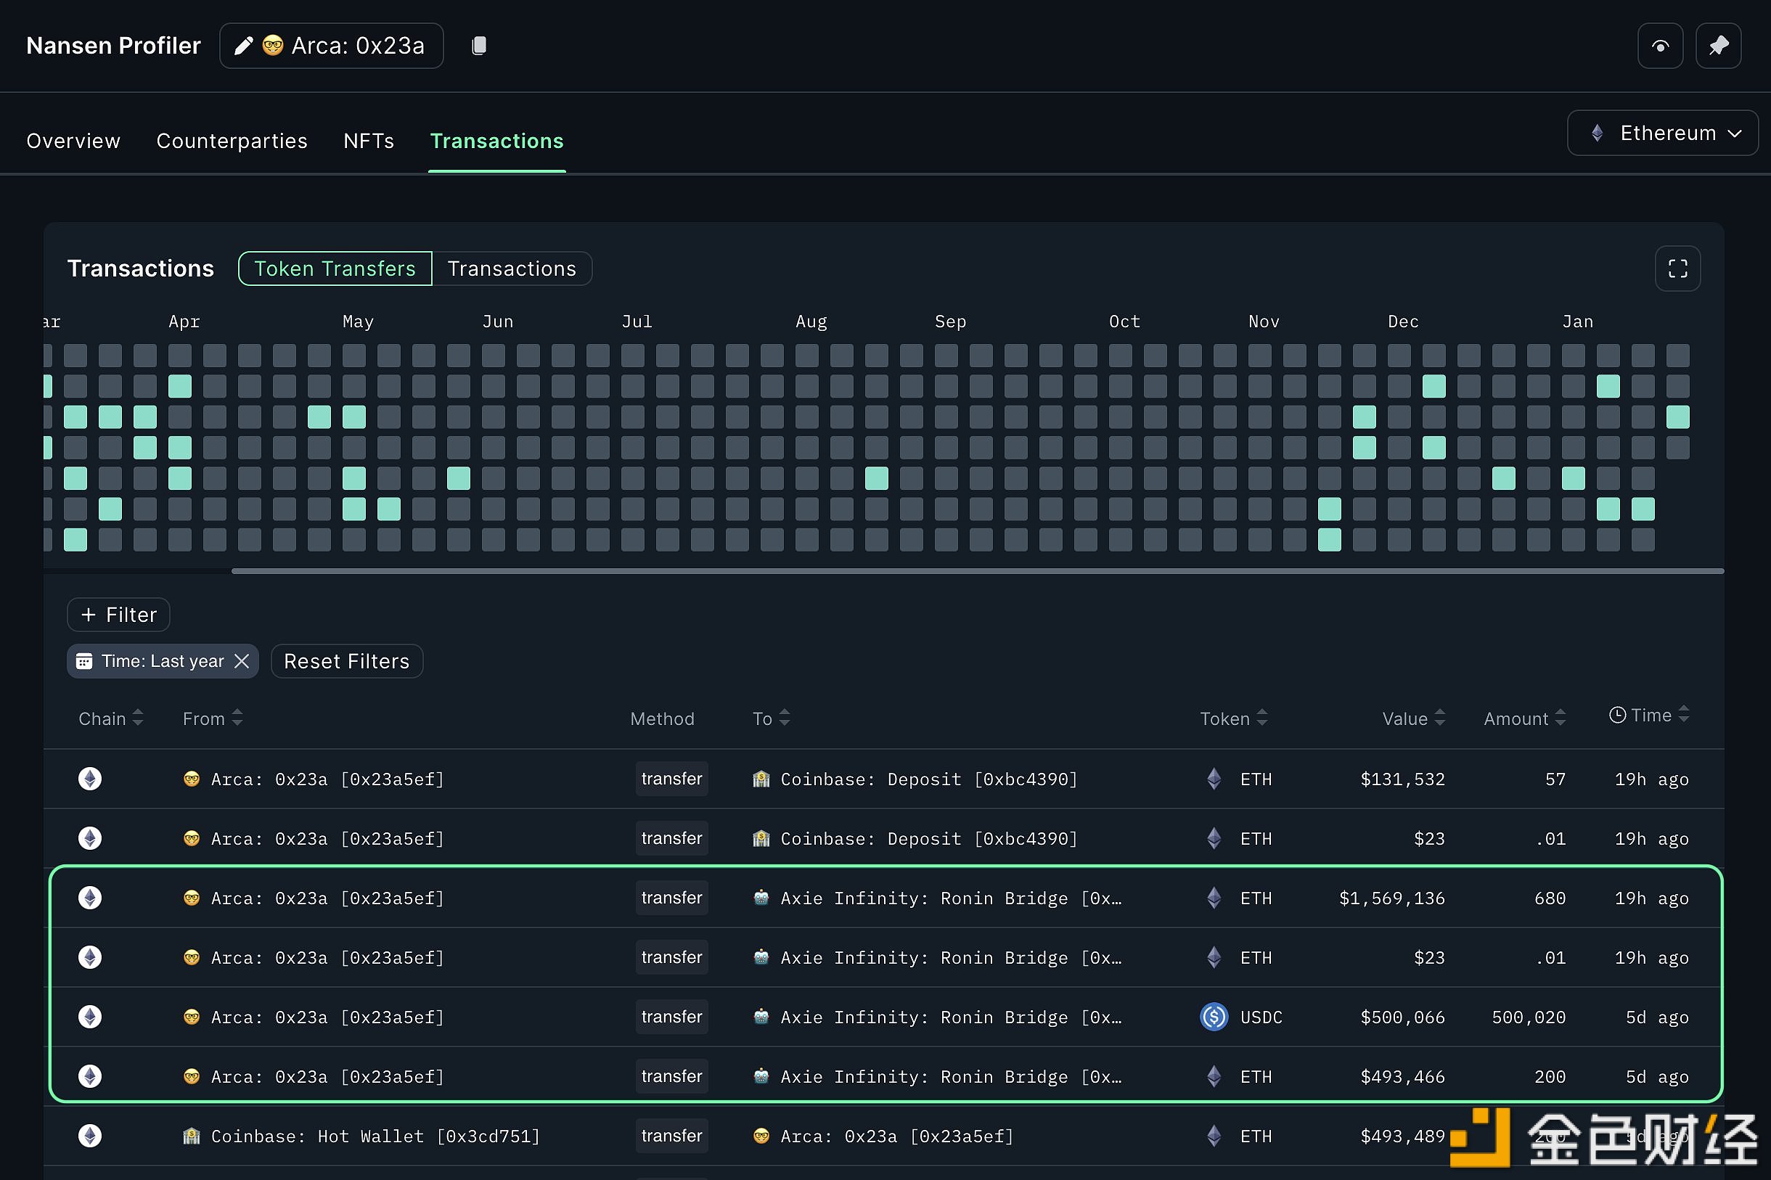
Task: Toggle the eye watch icon in header
Action: (x=1661, y=46)
